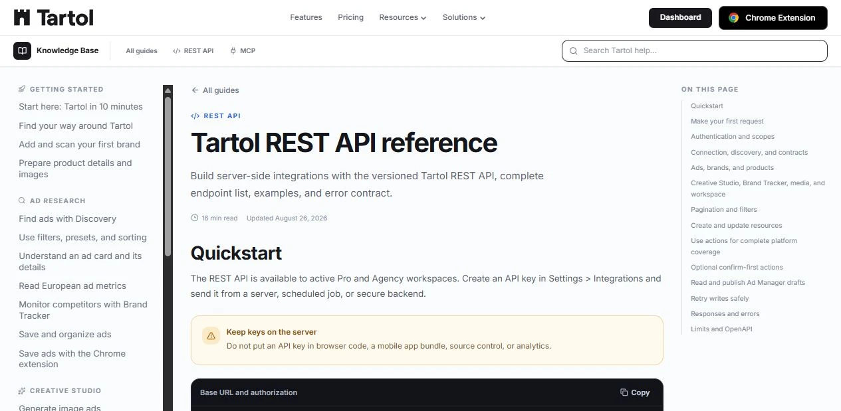Click the Tartol REST API reference heading
Screen dimensions: 841x411
tap(344, 143)
